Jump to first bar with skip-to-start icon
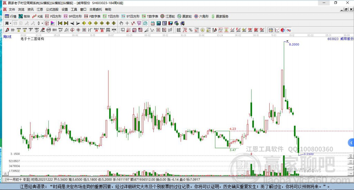354x190 pixels. click(60, 23)
